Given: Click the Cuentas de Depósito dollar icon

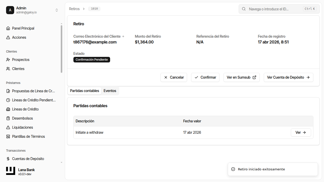Looking at the screenshot, I should pos(8,159).
